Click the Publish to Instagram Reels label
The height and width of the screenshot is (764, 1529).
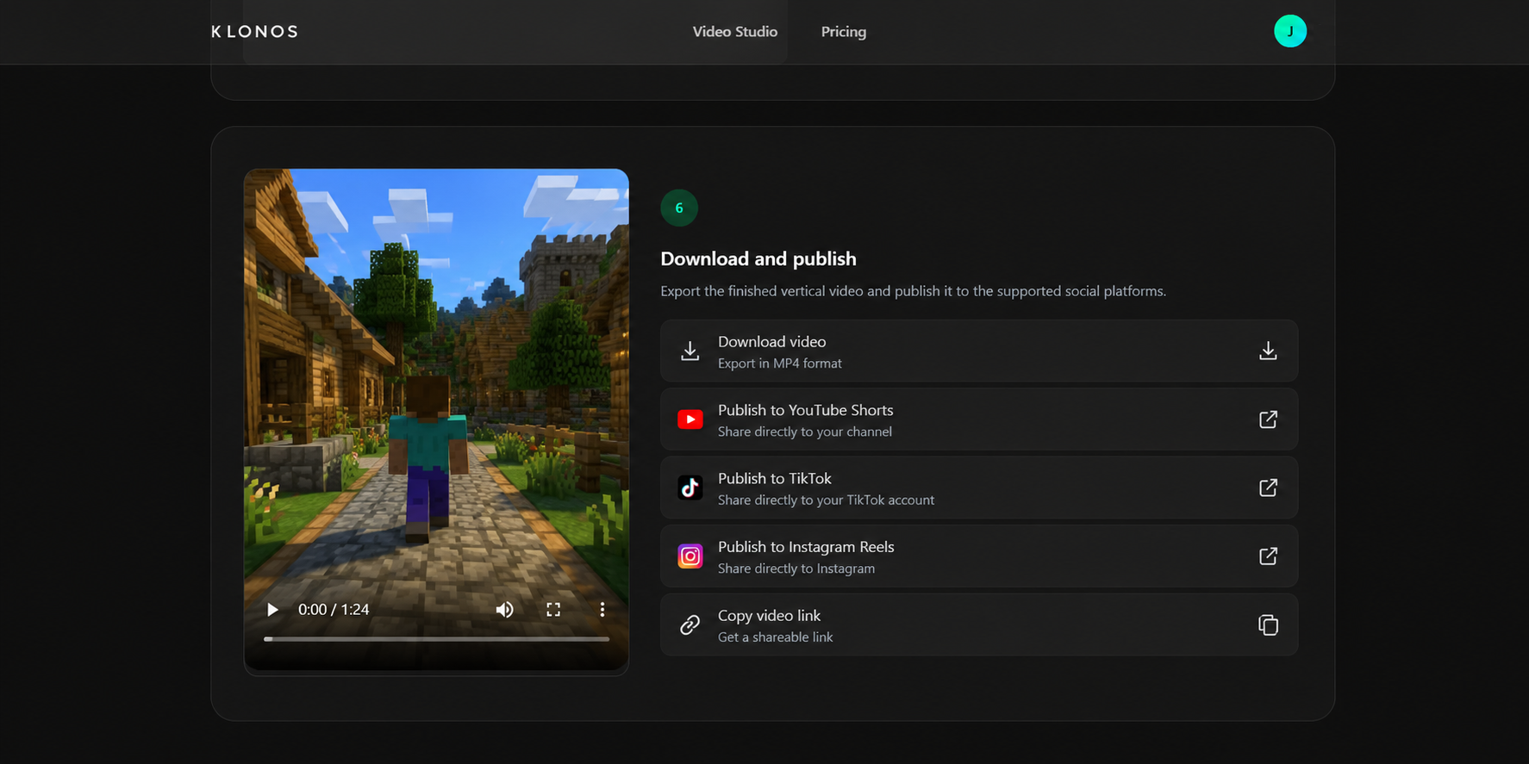coord(806,547)
